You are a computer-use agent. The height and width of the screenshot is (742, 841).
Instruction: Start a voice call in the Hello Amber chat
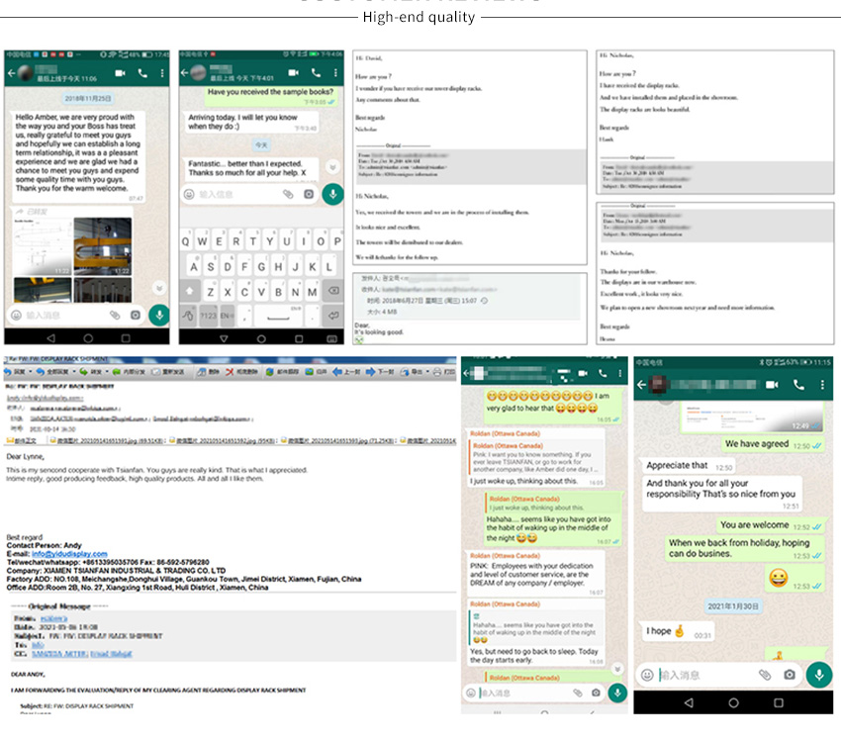click(142, 73)
